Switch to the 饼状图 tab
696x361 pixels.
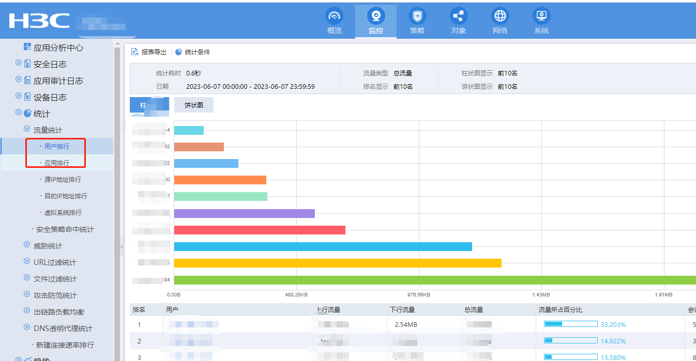194,105
